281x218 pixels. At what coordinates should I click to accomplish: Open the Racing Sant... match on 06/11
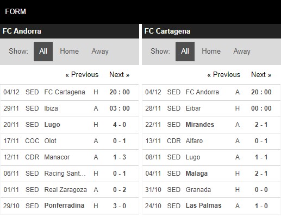coord(70,174)
